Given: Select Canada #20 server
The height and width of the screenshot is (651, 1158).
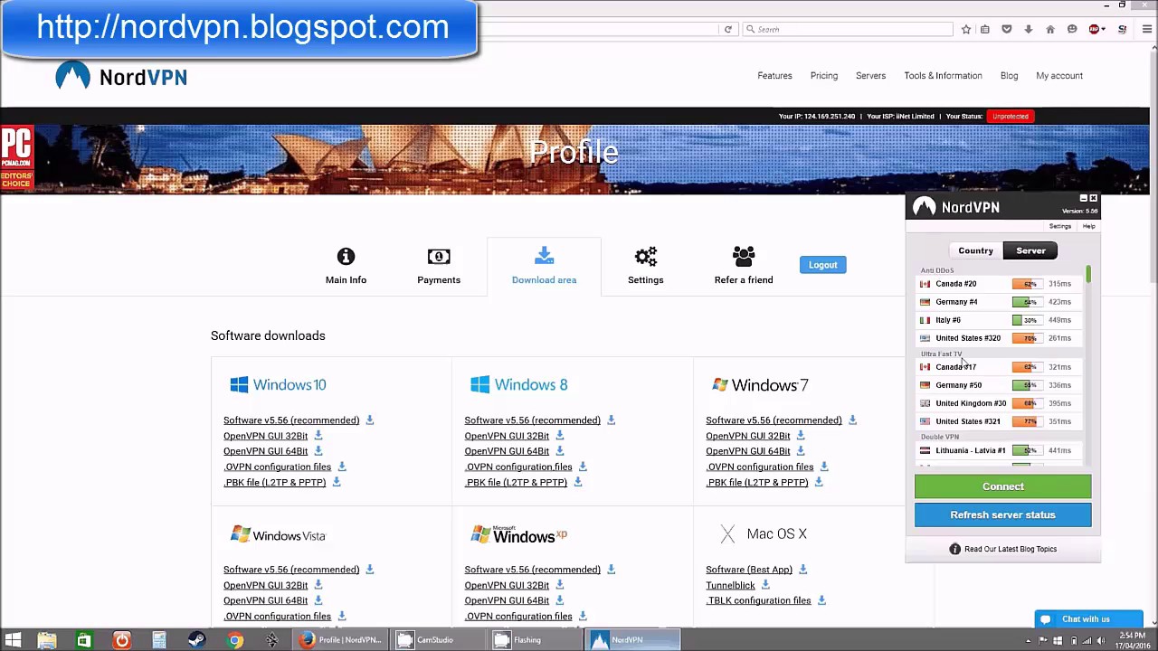Looking at the screenshot, I should [x=997, y=284].
